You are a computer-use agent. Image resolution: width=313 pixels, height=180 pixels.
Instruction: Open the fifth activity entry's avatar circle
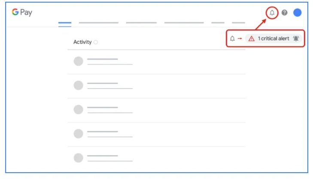78,158
